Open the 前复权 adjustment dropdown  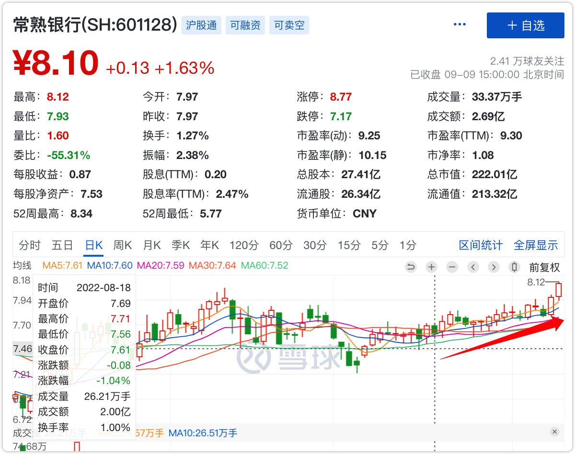(x=544, y=267)
